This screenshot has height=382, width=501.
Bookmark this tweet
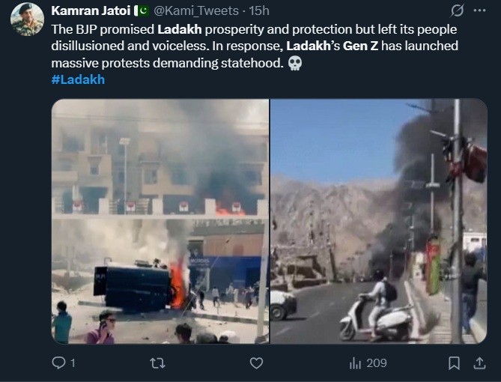point(454,363)
